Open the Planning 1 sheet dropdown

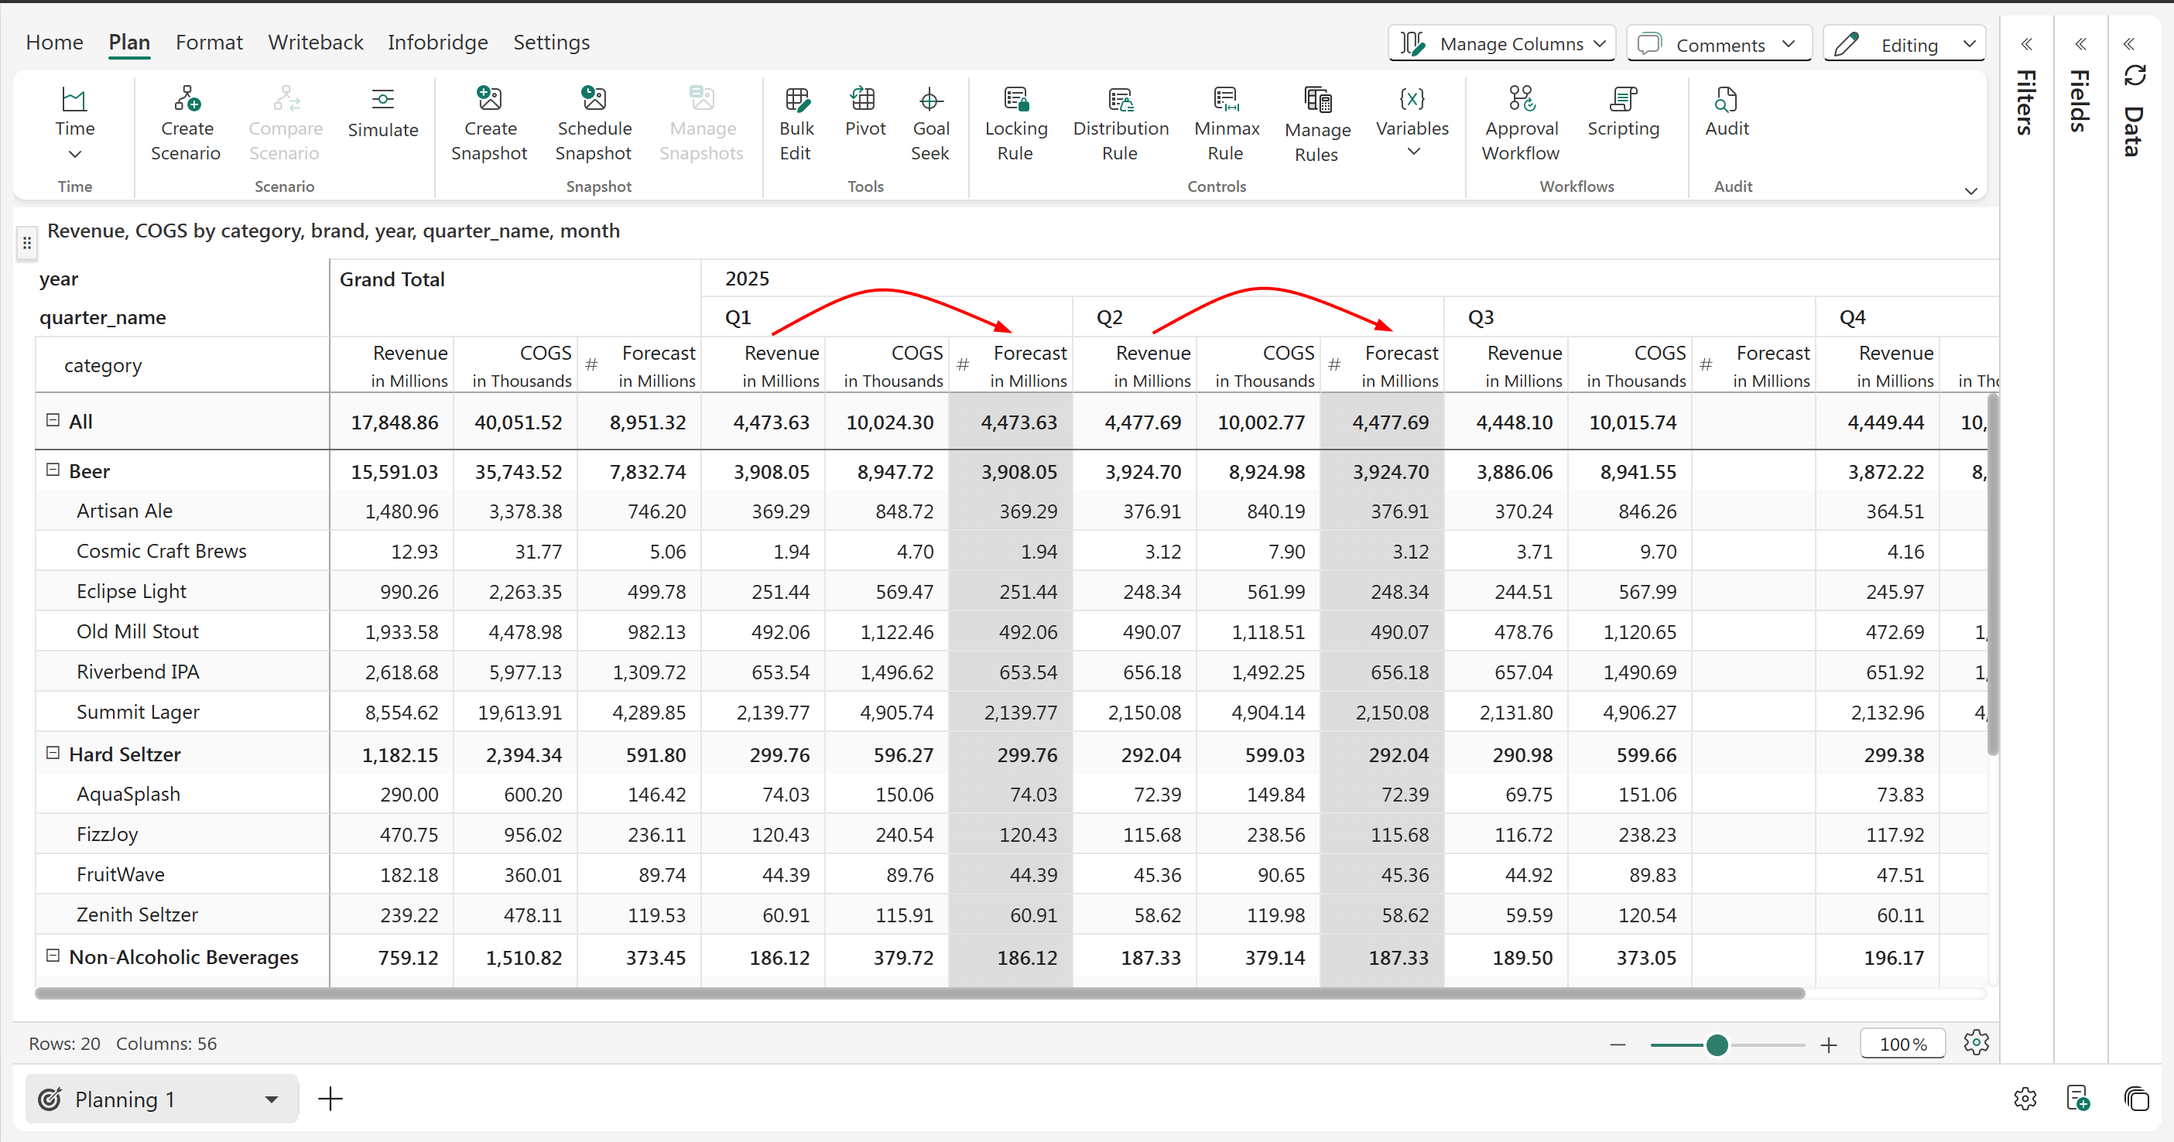coord(271,1099)
